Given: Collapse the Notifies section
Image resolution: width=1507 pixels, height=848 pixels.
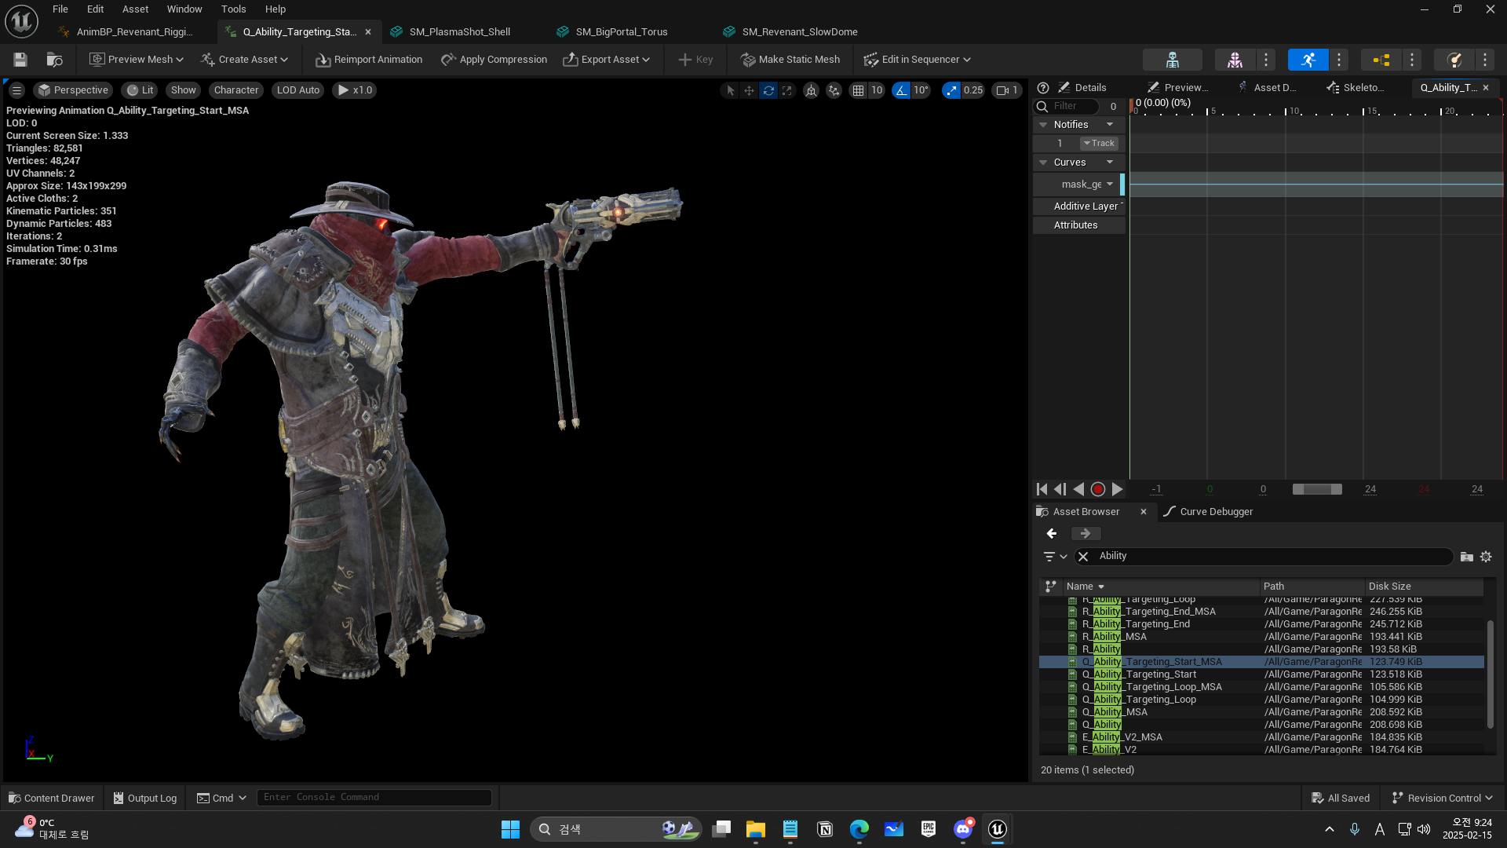Looking at the screenshot, I should (x=1043, y=125).
